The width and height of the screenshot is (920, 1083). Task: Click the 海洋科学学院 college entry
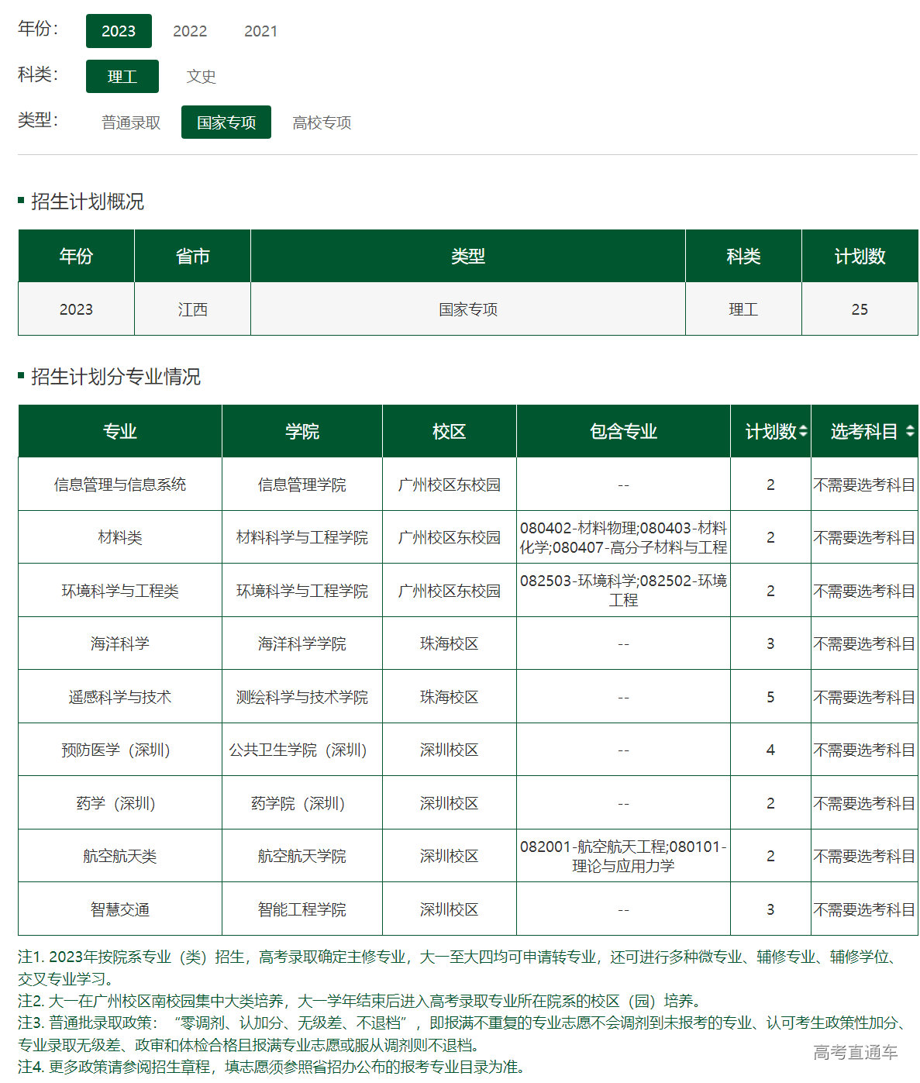click(x=301, y=643)
